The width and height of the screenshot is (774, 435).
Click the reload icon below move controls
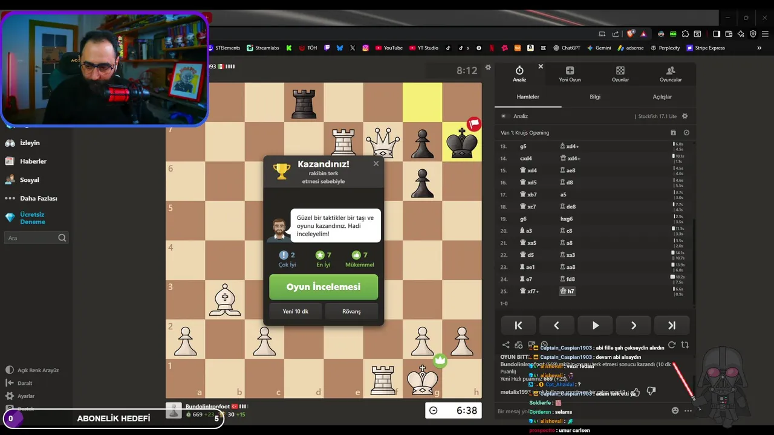[671, 345]
